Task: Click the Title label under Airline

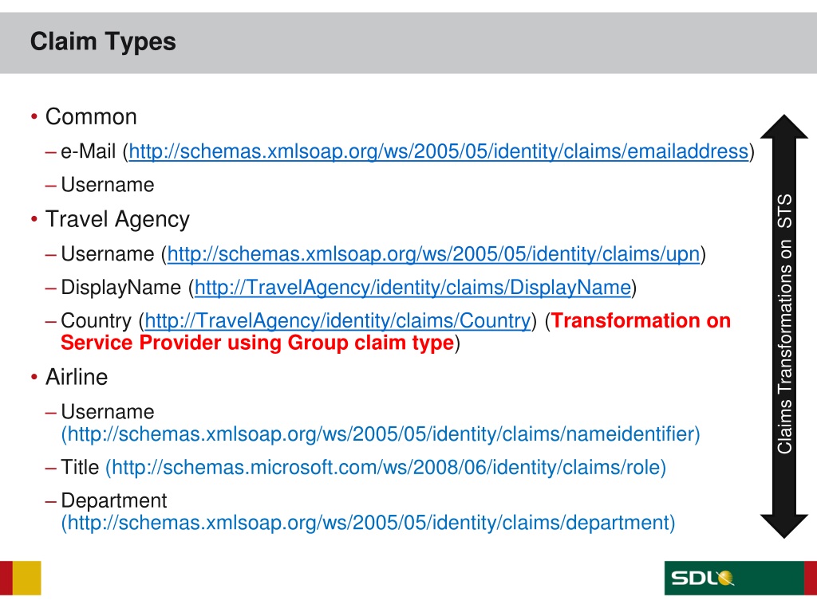Action: [x=80, y=467]
